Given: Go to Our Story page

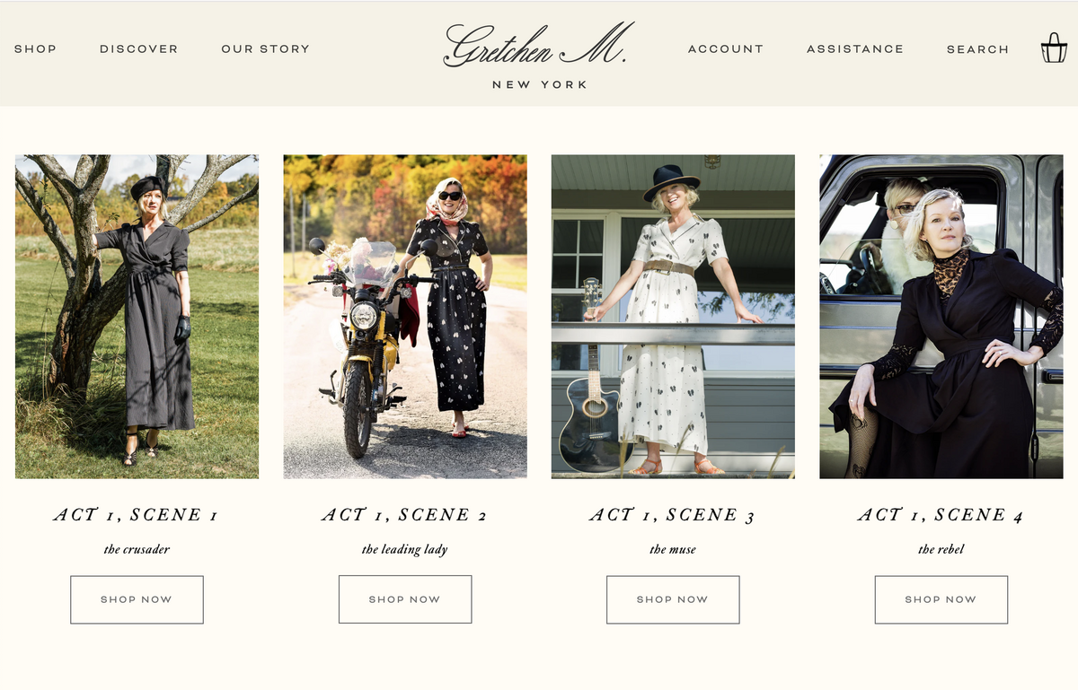Looking at the screenshot, I should [x=265, y=48].
